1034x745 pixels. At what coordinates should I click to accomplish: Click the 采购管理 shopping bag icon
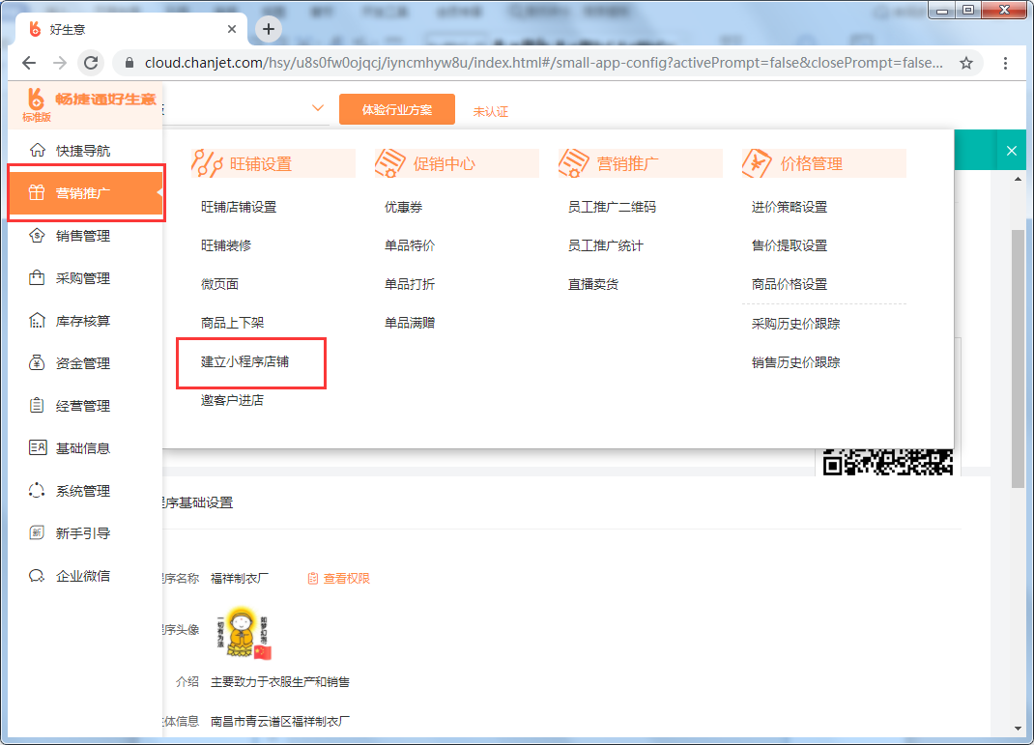(37, 277)
